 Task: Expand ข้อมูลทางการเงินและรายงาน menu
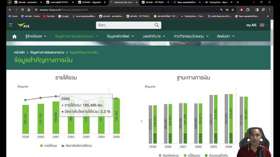[77, 36]
